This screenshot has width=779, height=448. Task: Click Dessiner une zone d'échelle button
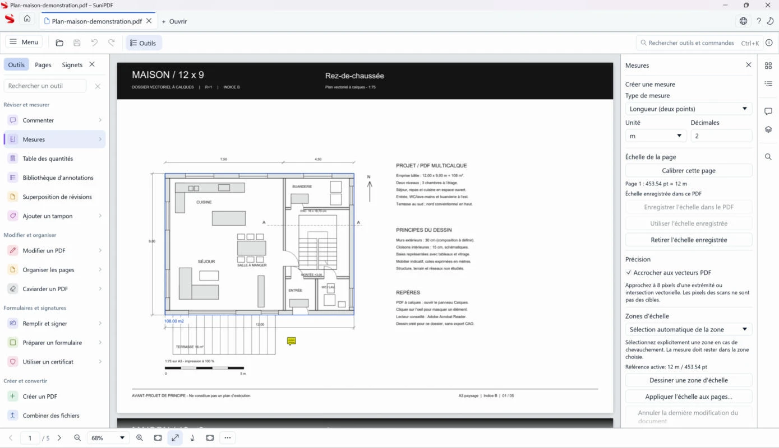(689, 380)
